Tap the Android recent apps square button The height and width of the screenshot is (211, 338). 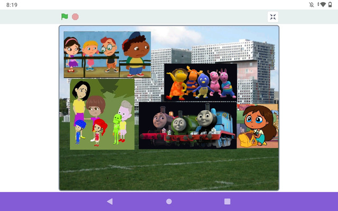pyautogui.click(x=228, y=202)
